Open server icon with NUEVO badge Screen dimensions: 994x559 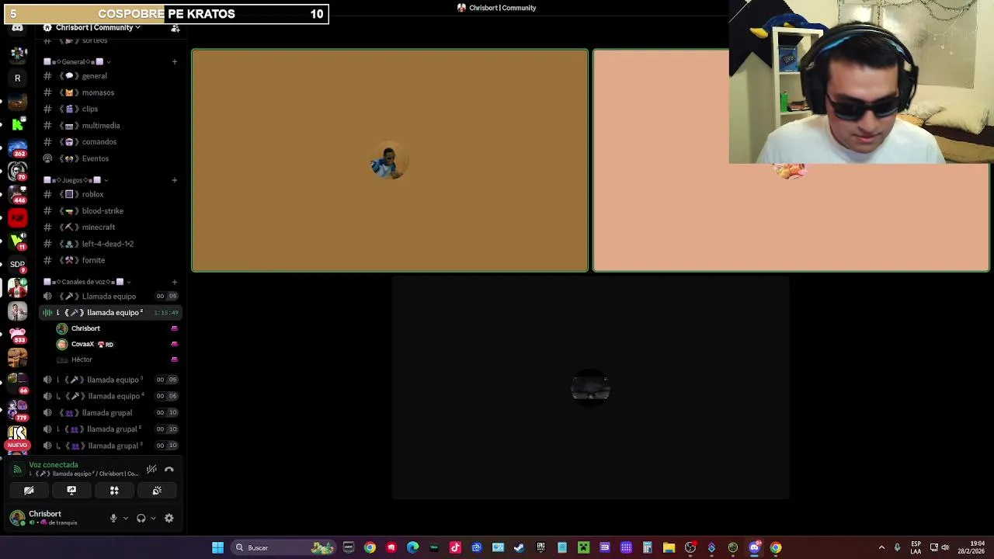tap(17, 436)
